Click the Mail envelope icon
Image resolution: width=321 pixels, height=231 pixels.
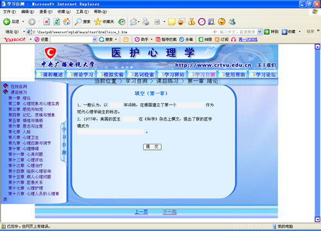click(x=134, y=22)
